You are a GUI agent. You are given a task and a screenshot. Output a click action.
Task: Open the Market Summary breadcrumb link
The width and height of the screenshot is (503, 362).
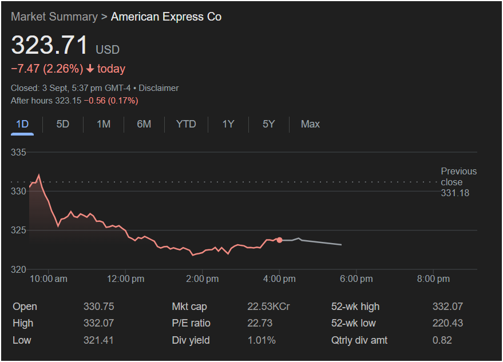[x=54, y=17]
